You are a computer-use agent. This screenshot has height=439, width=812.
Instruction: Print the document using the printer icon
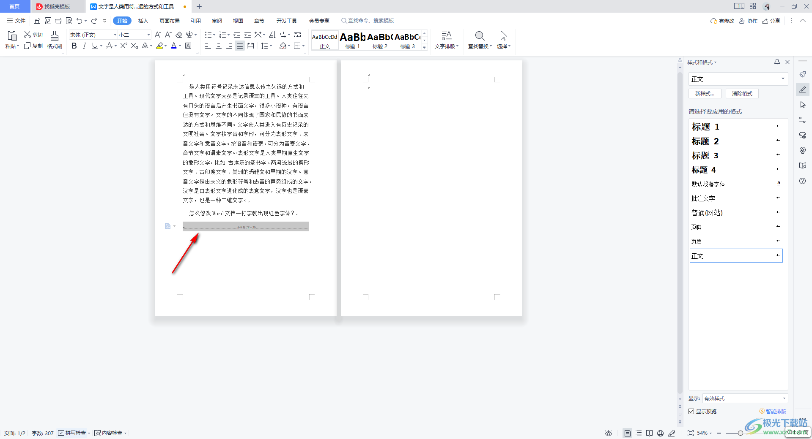coord(58,21)
